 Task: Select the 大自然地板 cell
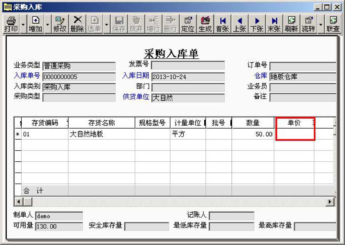pos(102,134)
